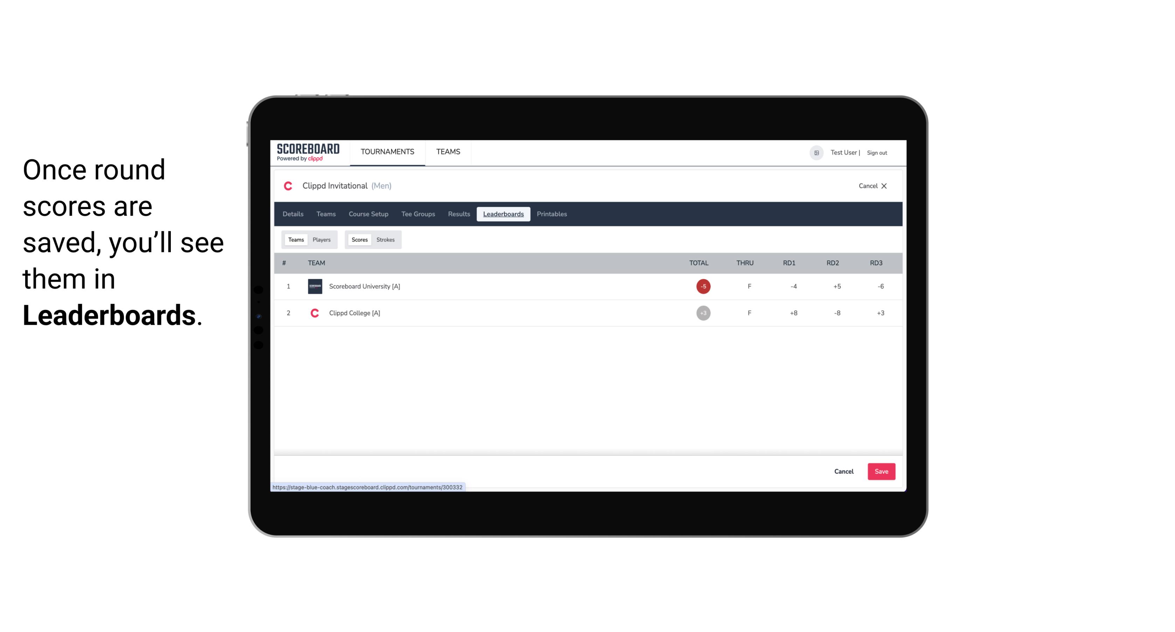Click the Save button
Image resolution: width=1175 pixels, height=632 pixels.
click(881, 471)
